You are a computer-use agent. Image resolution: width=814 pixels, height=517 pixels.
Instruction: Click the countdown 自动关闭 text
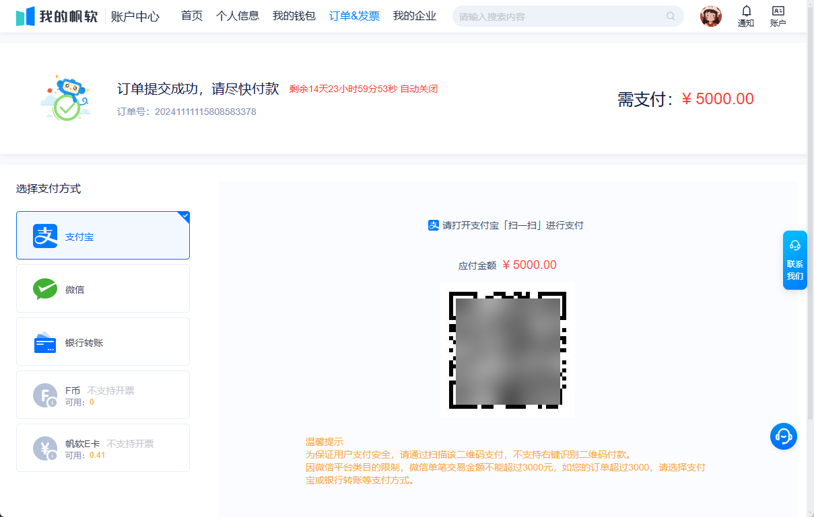click(364, 89)
